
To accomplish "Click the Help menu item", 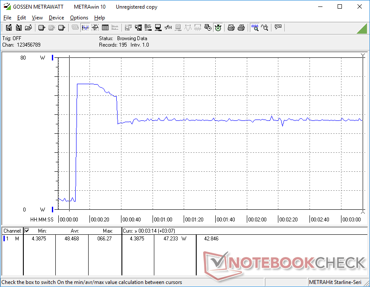I will click(x=99, y=18).
